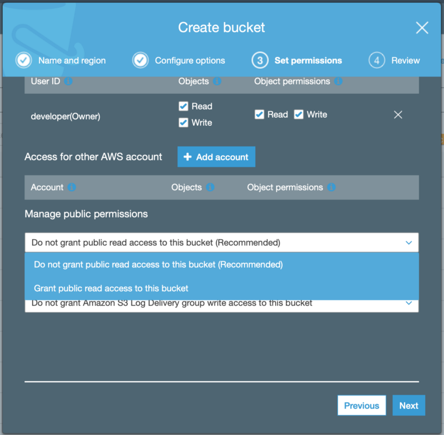Go back with the Previous button
Screen dimensions: 444x435
point(362,406)
